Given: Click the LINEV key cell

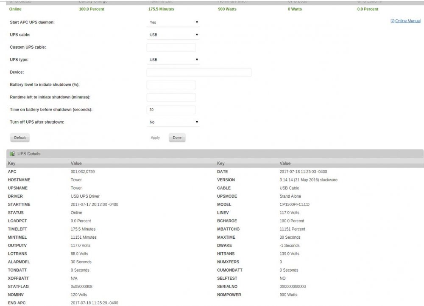Looking at the screenshot, I should [223, 212].
